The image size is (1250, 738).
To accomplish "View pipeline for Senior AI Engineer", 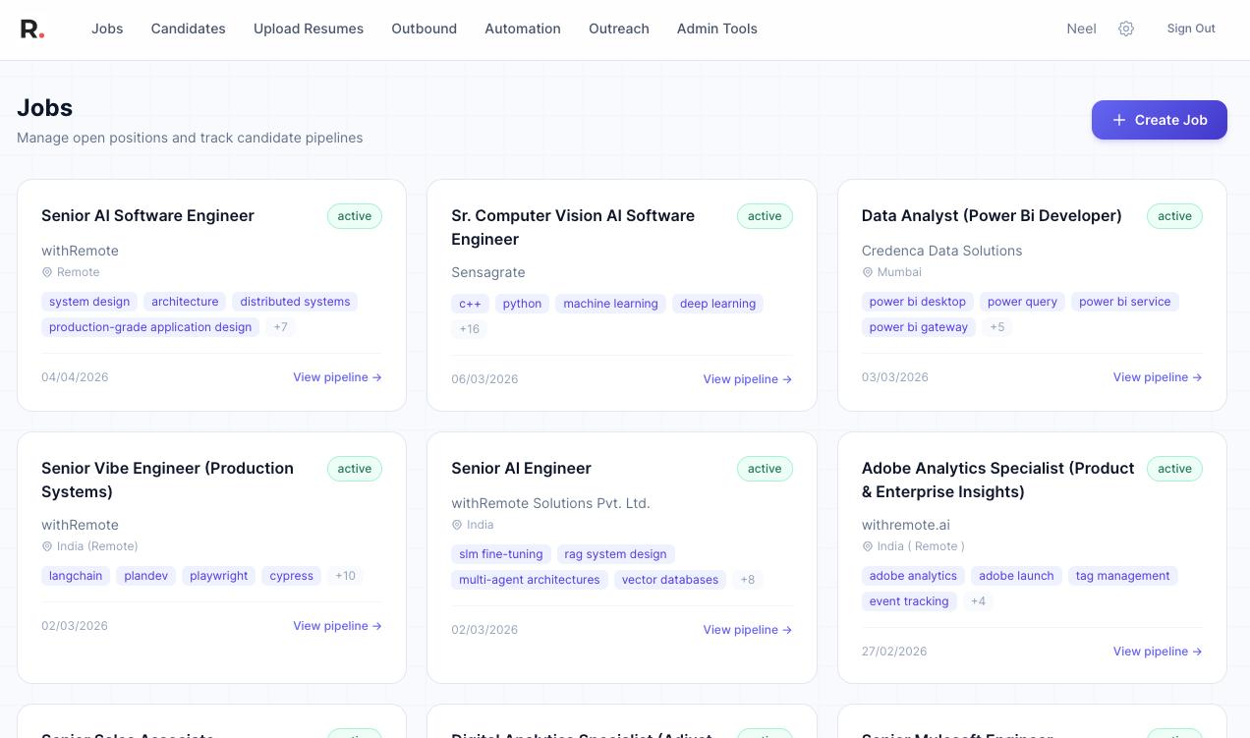I will (747, 630).
